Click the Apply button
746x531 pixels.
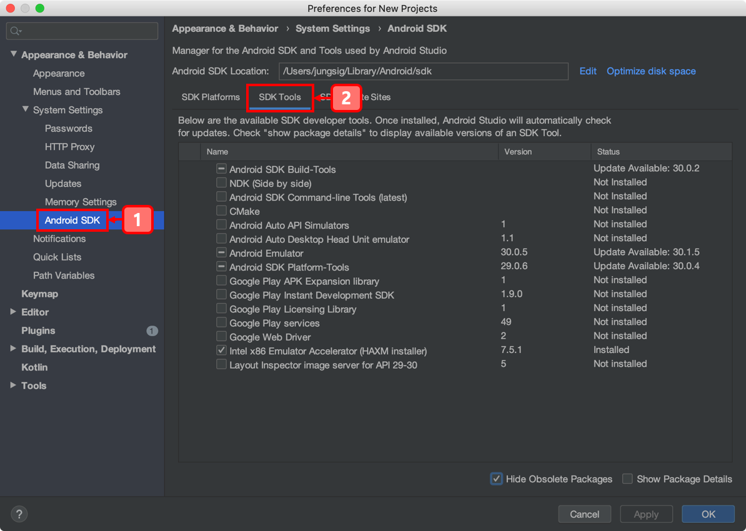(646, 514)
